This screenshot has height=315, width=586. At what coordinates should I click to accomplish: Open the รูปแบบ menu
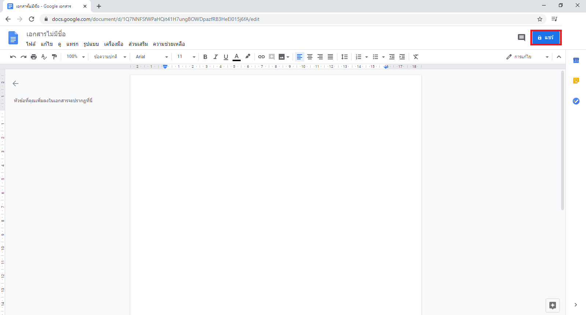point(91,44)
